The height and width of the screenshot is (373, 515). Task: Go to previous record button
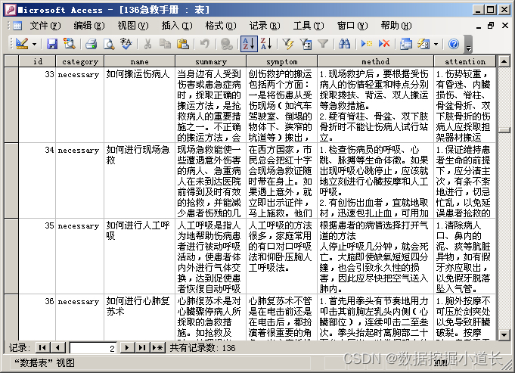click(x=57, y=348)
